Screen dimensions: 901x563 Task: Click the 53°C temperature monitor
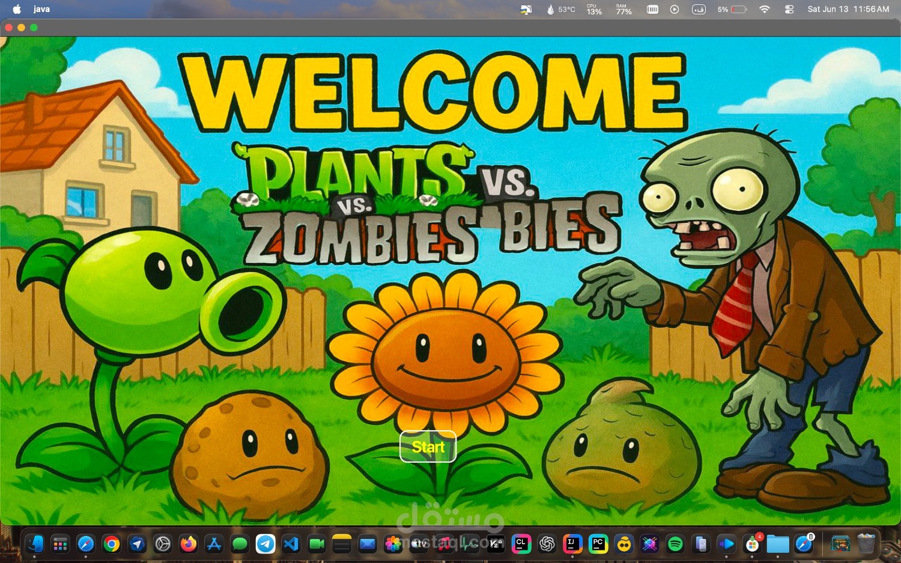[x=560, y=9]
